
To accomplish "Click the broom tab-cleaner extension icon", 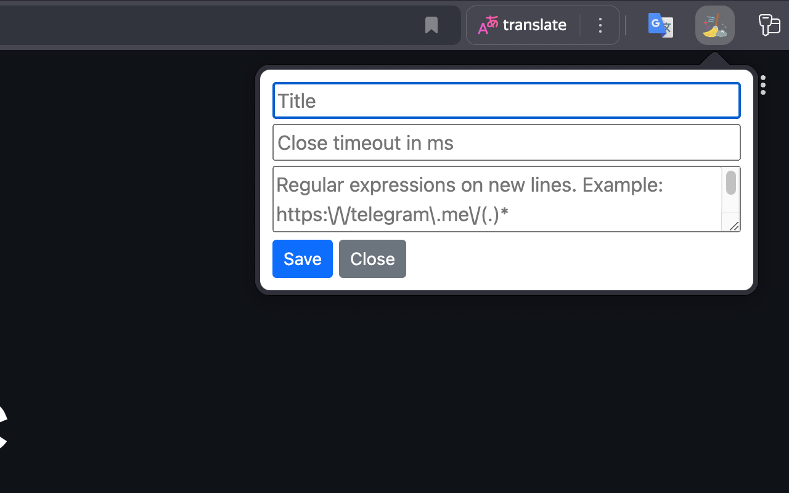I will (x=715, y=25).
